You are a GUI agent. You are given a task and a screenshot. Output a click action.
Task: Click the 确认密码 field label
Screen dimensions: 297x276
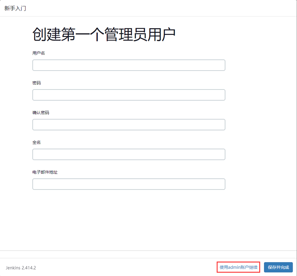(x=41, y=113)
